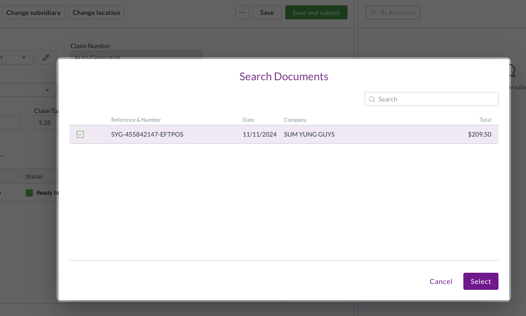Viewport: 526px width, 316px height.
Task: Click the Change subsidiary button
Action: tap(33, 13)
